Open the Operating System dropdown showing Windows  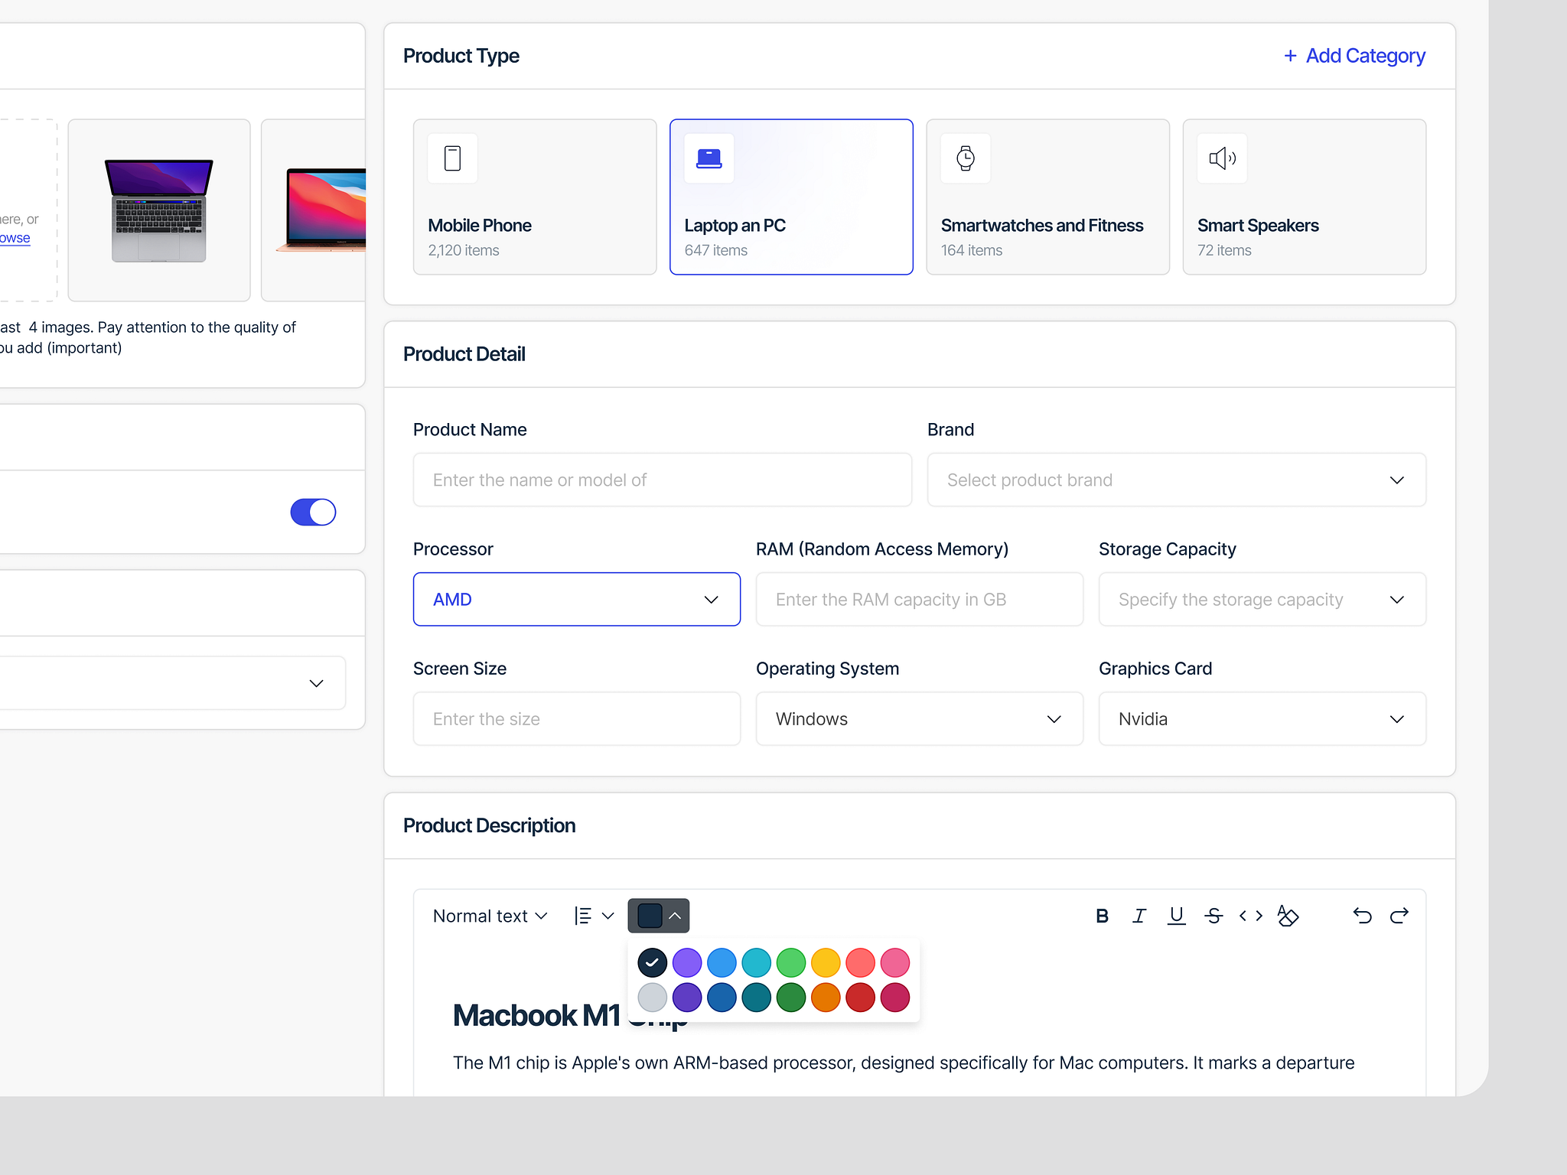pyautogui.click(x=920, y=718)
